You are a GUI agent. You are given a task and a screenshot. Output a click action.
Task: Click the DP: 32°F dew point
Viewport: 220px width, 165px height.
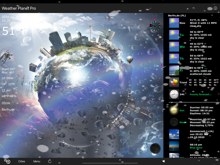tap(8, 84)
